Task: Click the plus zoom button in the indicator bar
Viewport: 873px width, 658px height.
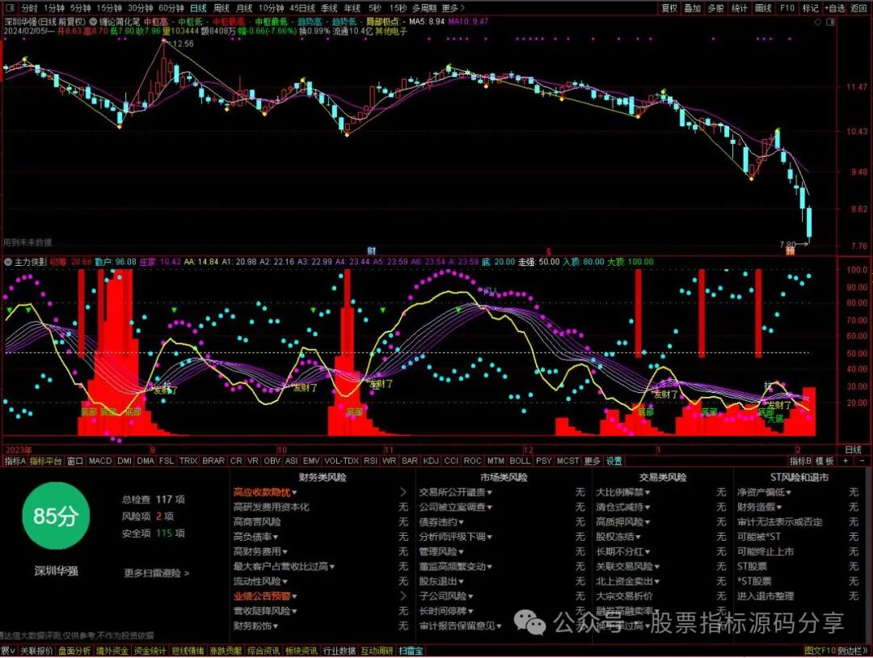Action: (846, 461)
